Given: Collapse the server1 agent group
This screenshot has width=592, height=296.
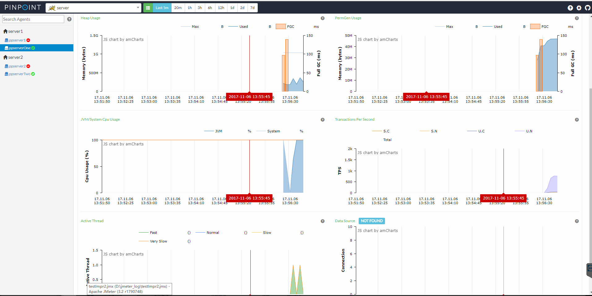Looking at the screenshot, I should [13, 31].
